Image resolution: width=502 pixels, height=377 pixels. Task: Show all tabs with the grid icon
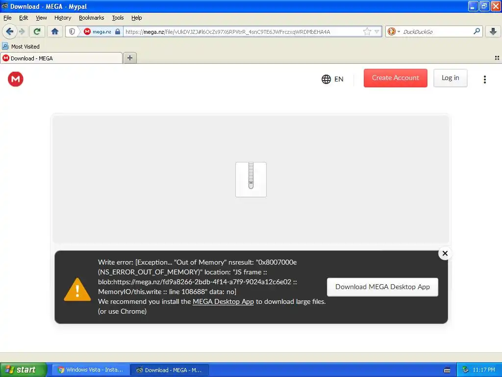(x=497, y=58)
